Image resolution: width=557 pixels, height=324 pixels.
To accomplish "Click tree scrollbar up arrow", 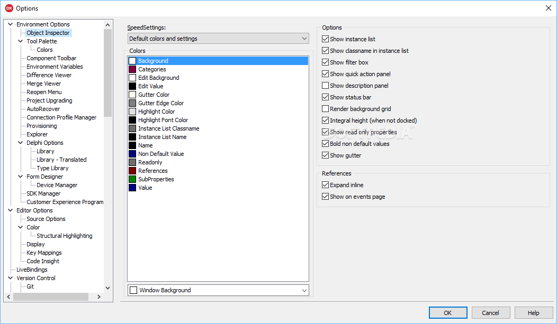I will coord(107,24).
